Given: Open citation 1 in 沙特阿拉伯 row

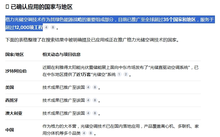Looking at the screenshot, I should (119, 74).
